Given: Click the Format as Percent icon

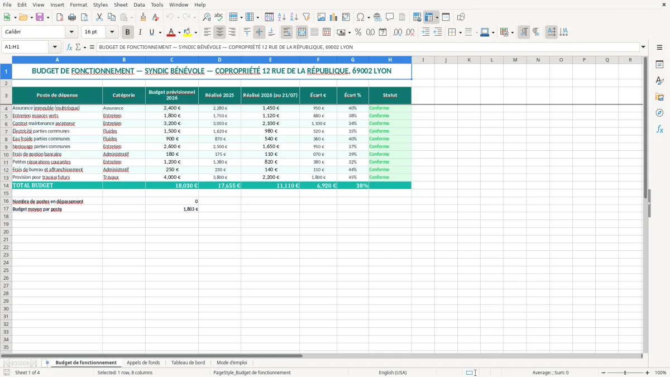Looking at the screenshot, I should [x=358, y=32].
